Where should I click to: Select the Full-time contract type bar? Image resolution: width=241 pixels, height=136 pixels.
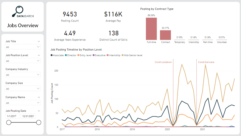coord(151,29)
